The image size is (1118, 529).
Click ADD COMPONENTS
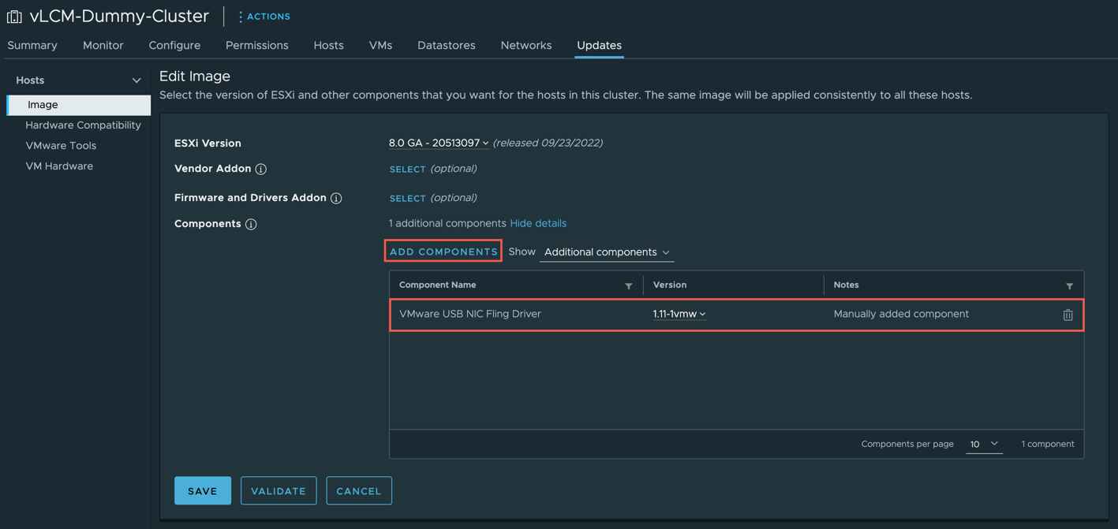click(x=443, y=250)
